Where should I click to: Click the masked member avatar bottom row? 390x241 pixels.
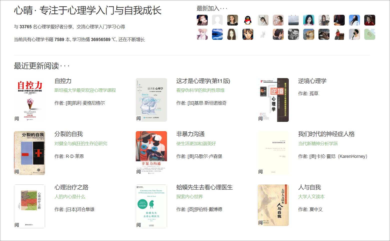[x=354, y=34]
